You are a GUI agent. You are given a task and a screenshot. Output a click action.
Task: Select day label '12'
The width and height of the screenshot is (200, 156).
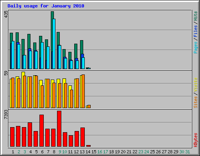click(76, 152)
